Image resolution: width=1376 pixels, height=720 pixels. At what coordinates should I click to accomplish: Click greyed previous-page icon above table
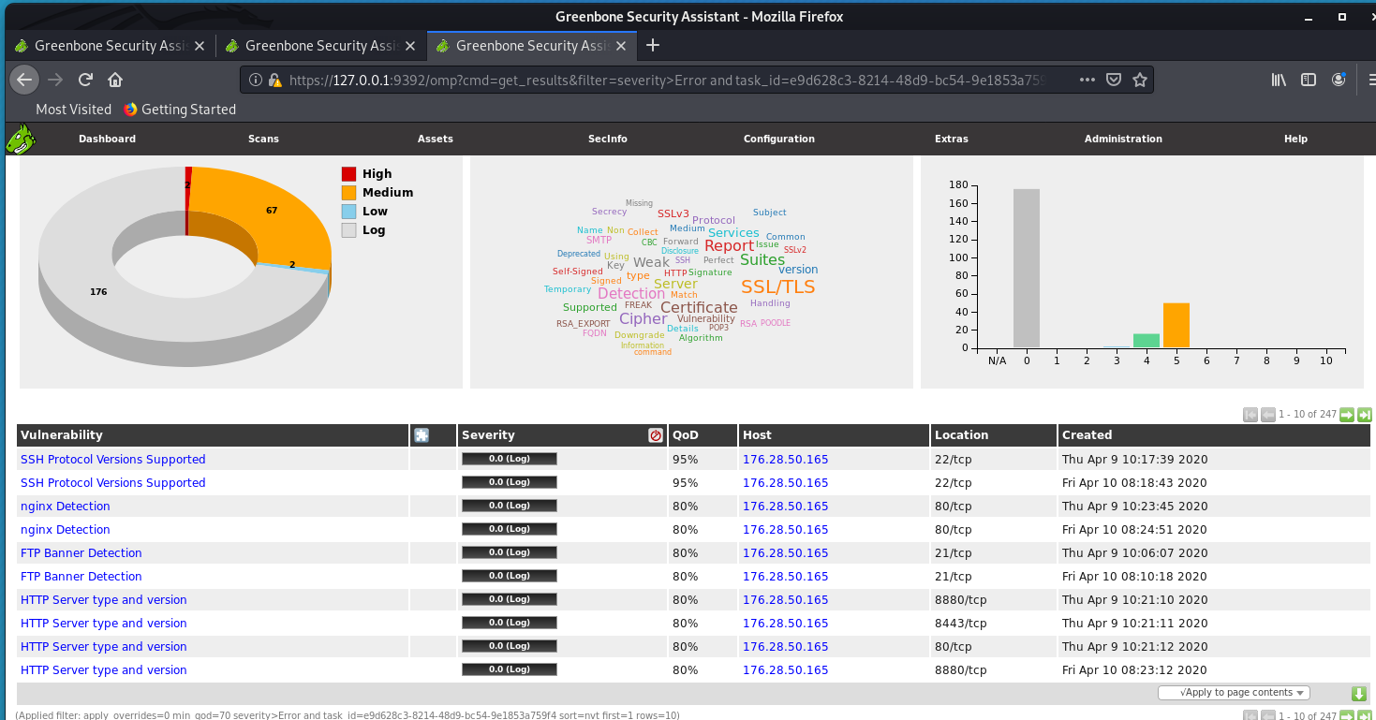click(1268, 415)
